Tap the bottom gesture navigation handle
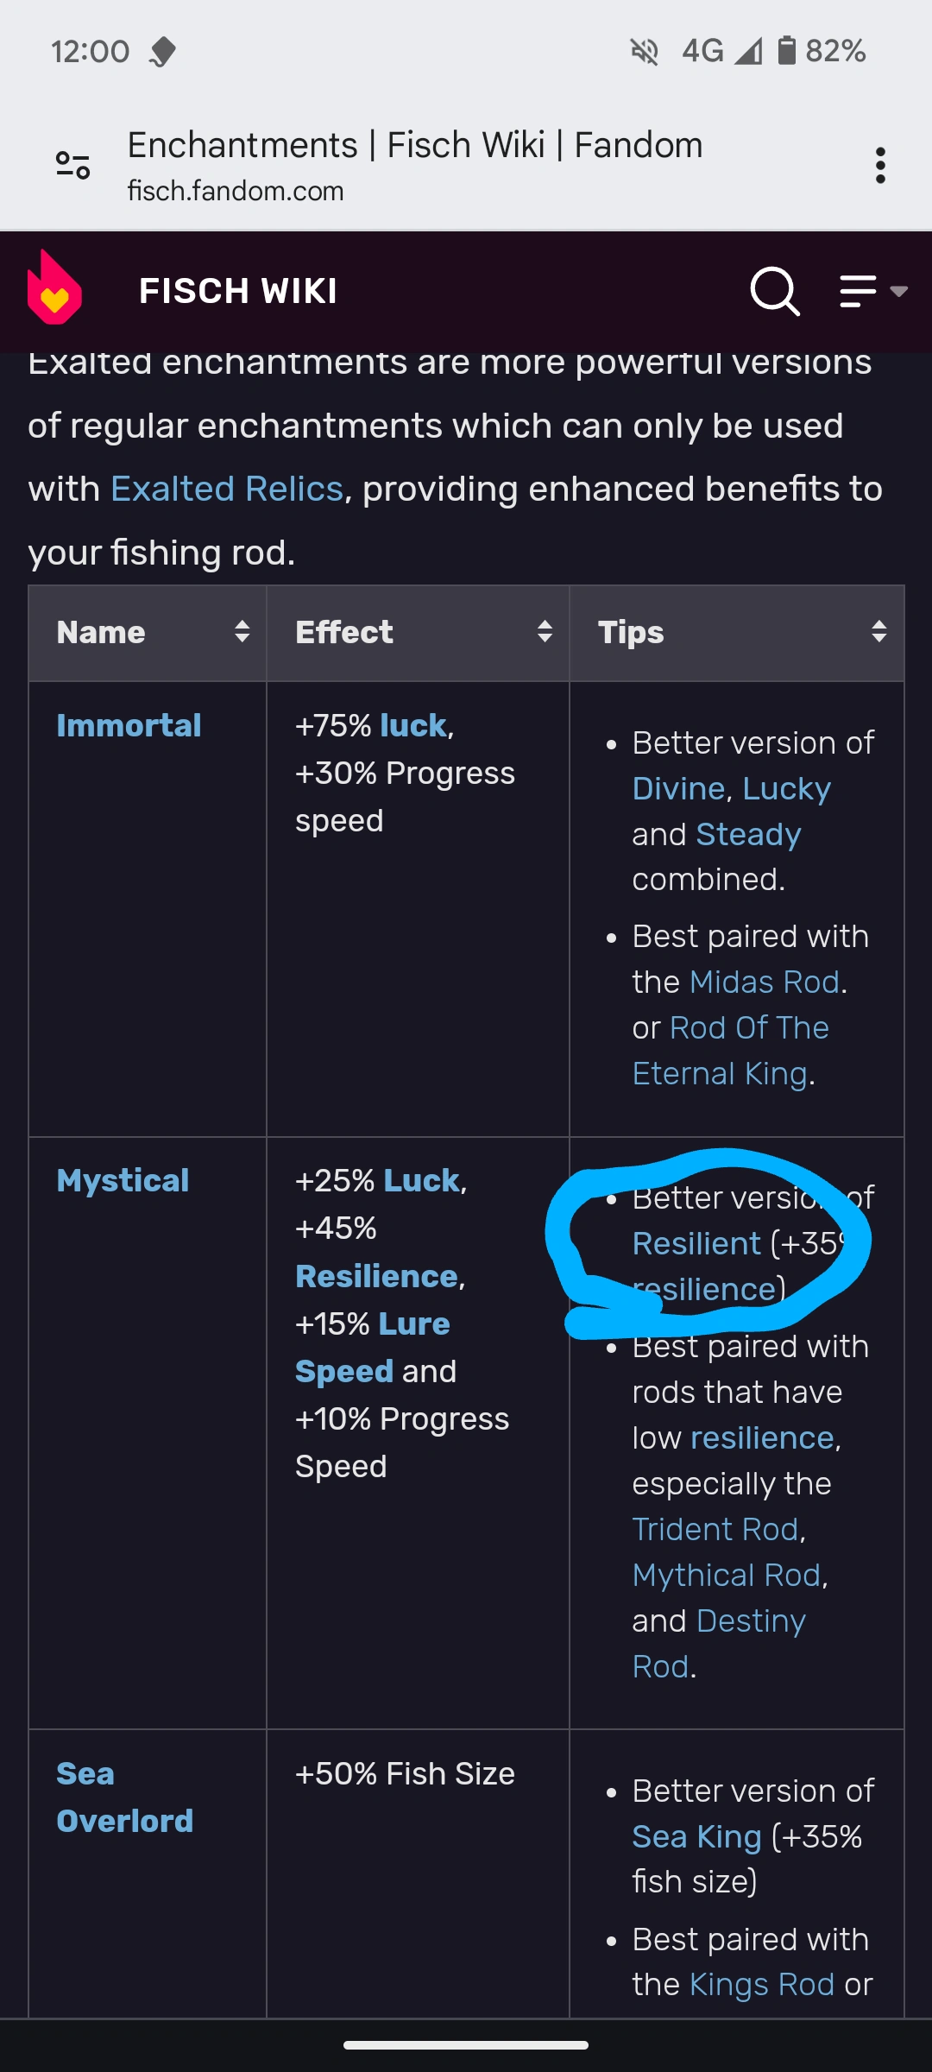This screenshot has width=932, height=2072. tap(466, 2045)
